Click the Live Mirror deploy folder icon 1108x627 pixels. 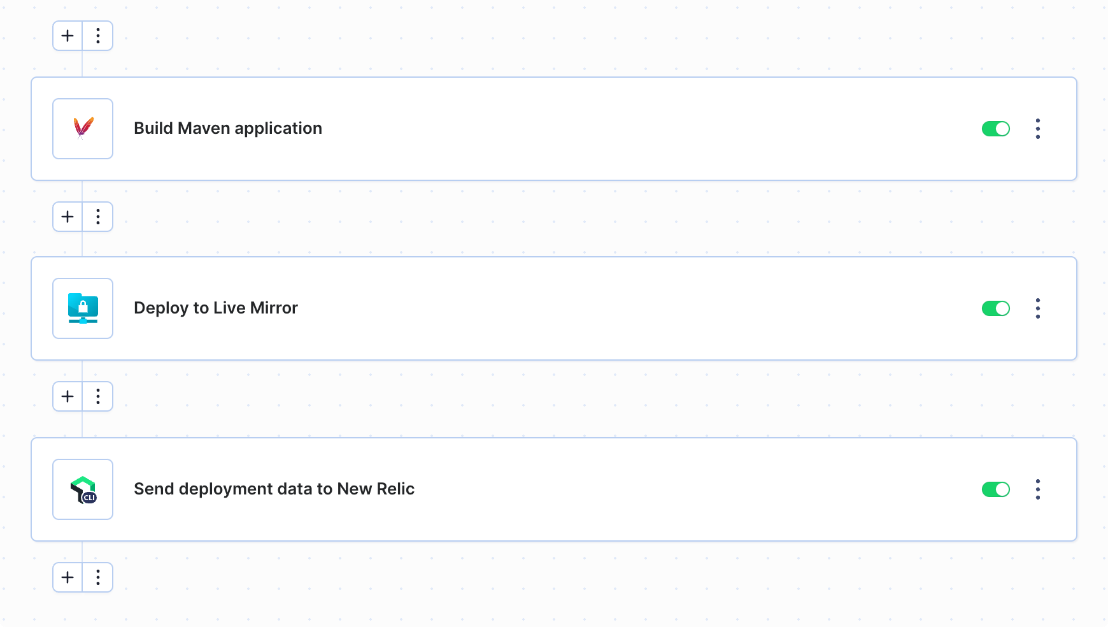83,308
